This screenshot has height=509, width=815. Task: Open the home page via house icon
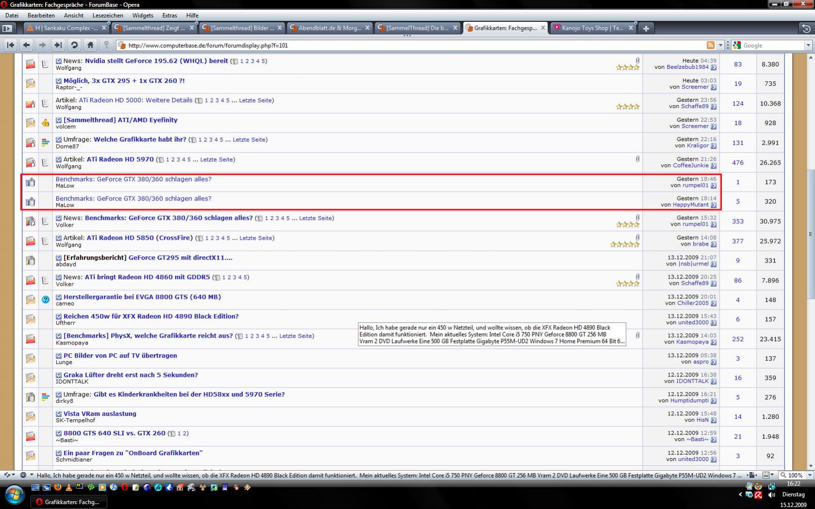click(90, 45)
